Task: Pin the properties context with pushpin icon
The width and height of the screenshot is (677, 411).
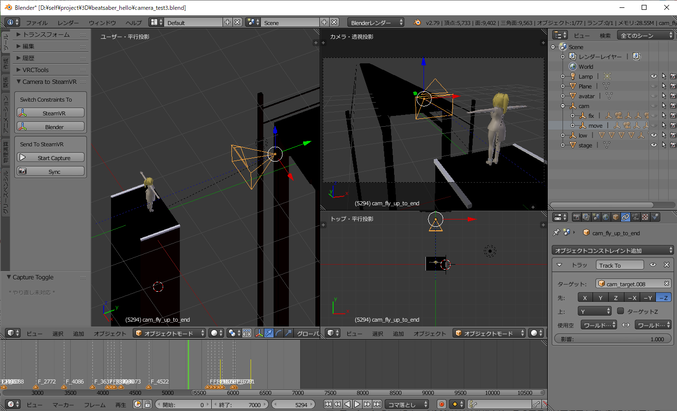Action: click(x=556, y=233)
